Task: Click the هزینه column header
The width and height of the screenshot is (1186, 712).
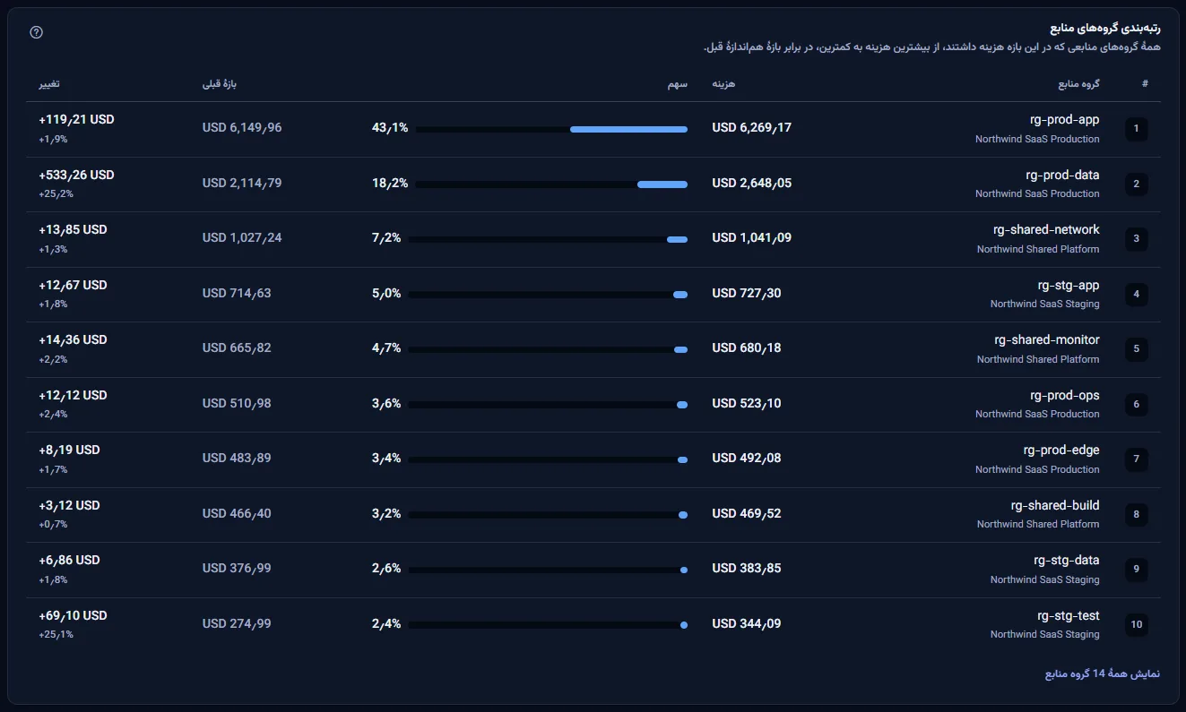Action: 723,83
